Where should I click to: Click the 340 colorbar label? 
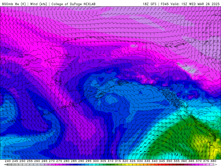point(154,161)
